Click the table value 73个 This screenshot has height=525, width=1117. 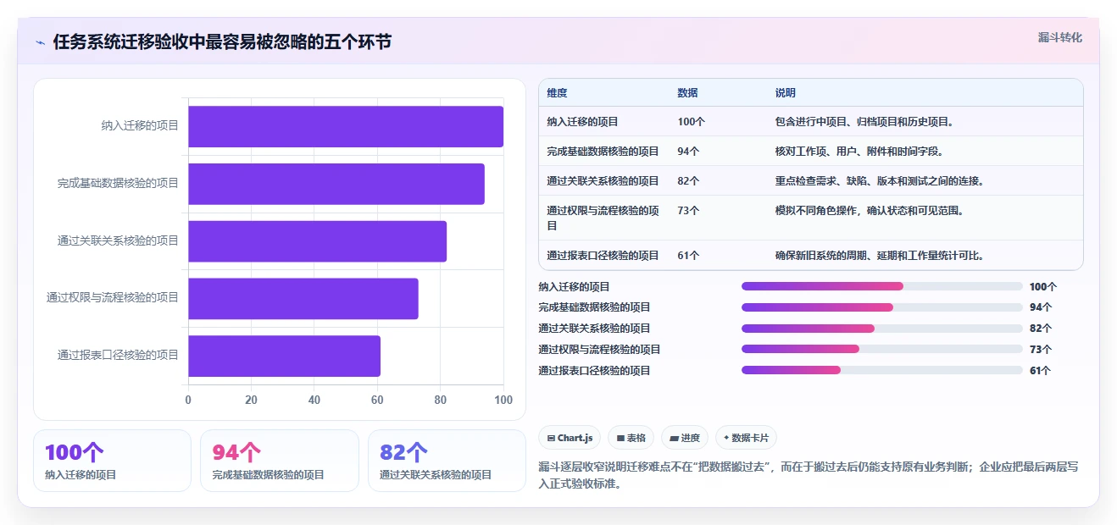[x=688, y=211]
